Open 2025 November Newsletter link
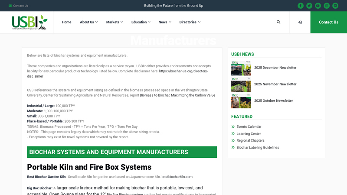The width and height of the screenshot is (347, 195). 275,84
